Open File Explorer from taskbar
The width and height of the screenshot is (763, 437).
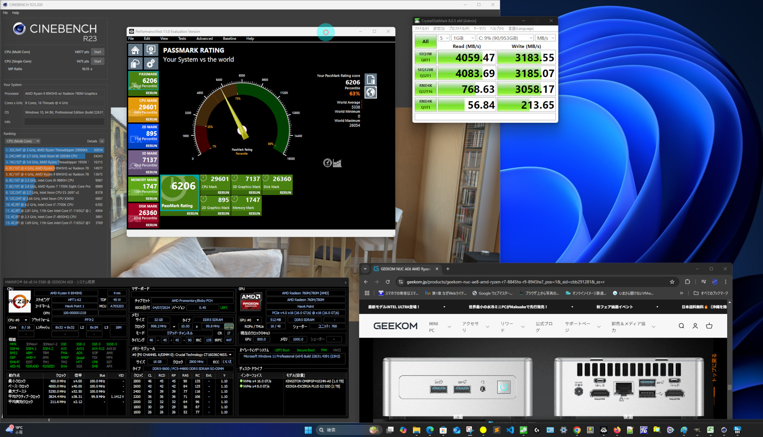click(x=417, y=430)
